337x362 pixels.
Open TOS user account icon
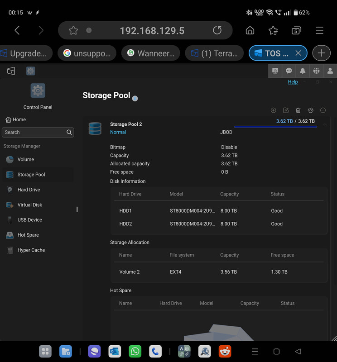[330, 71]
